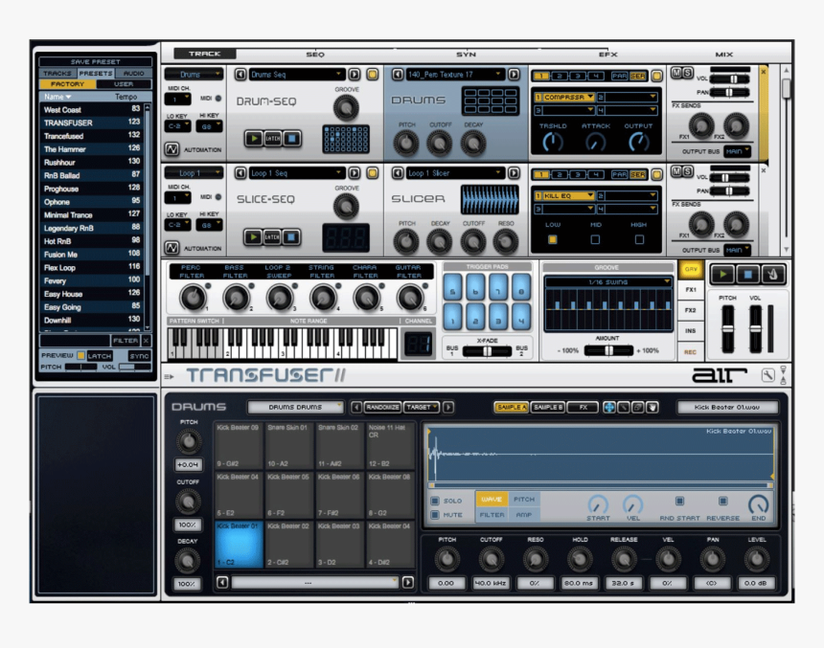Go to previous Drums Seq preset
824x648 pixels.
coord(240,75)
